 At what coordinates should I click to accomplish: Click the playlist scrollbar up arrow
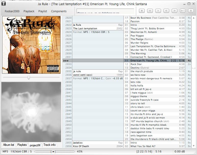(x=194, y=18)
